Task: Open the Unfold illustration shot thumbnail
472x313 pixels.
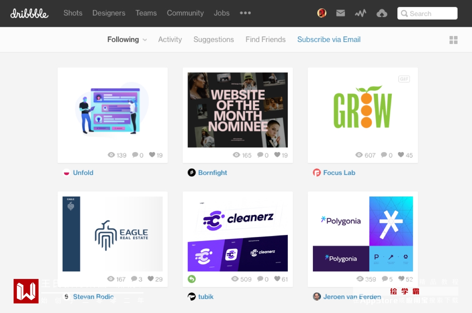Action: point(113,110)
